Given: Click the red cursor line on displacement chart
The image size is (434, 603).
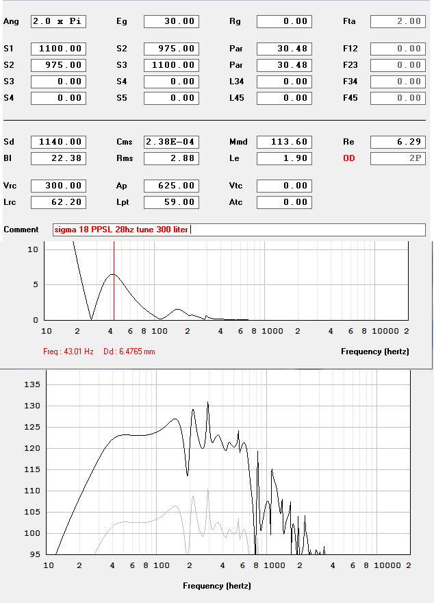Looking at the screenshot, I should point(114,281).
